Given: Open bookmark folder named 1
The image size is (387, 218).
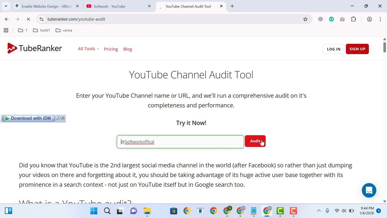Looking at the screenshot, I should pos(23,30).
